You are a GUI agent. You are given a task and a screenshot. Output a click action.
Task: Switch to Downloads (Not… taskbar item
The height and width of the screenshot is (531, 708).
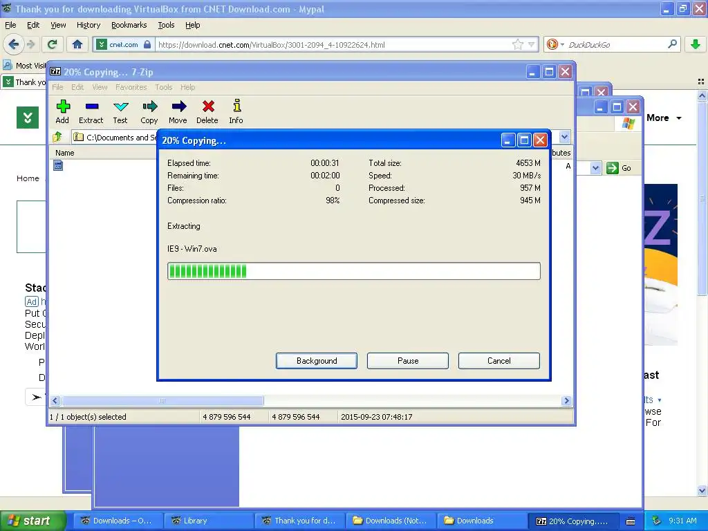click(x=390, y=521)
